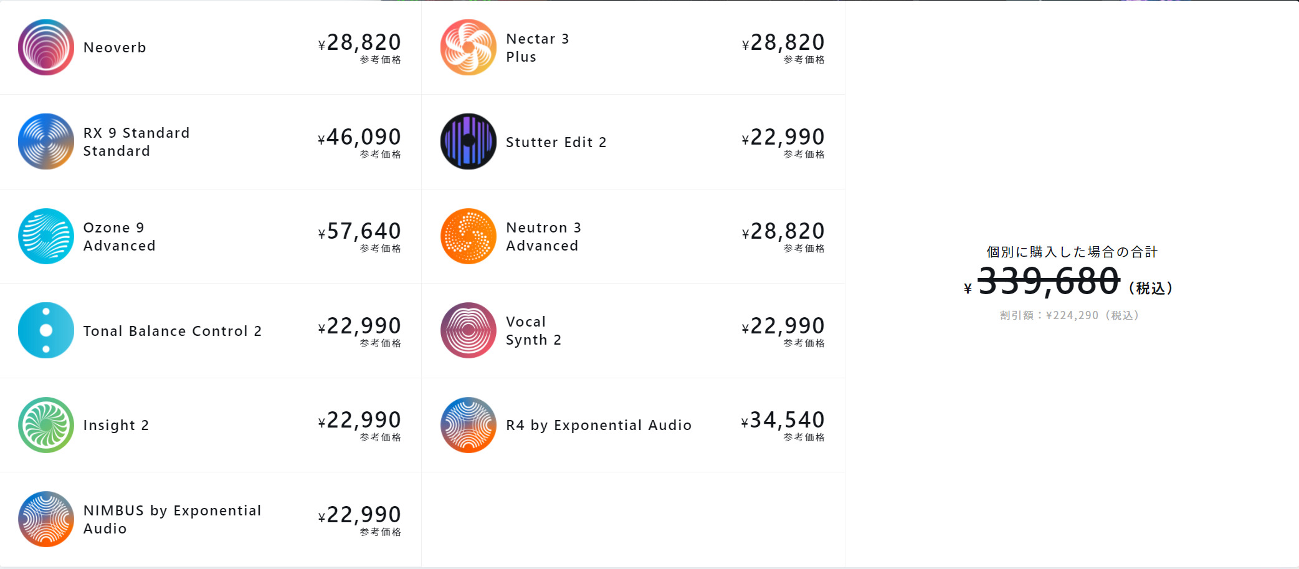Click the R4 ¥34,540 price
Viewport: 1299px width, 569px height.
click(783, 420)
